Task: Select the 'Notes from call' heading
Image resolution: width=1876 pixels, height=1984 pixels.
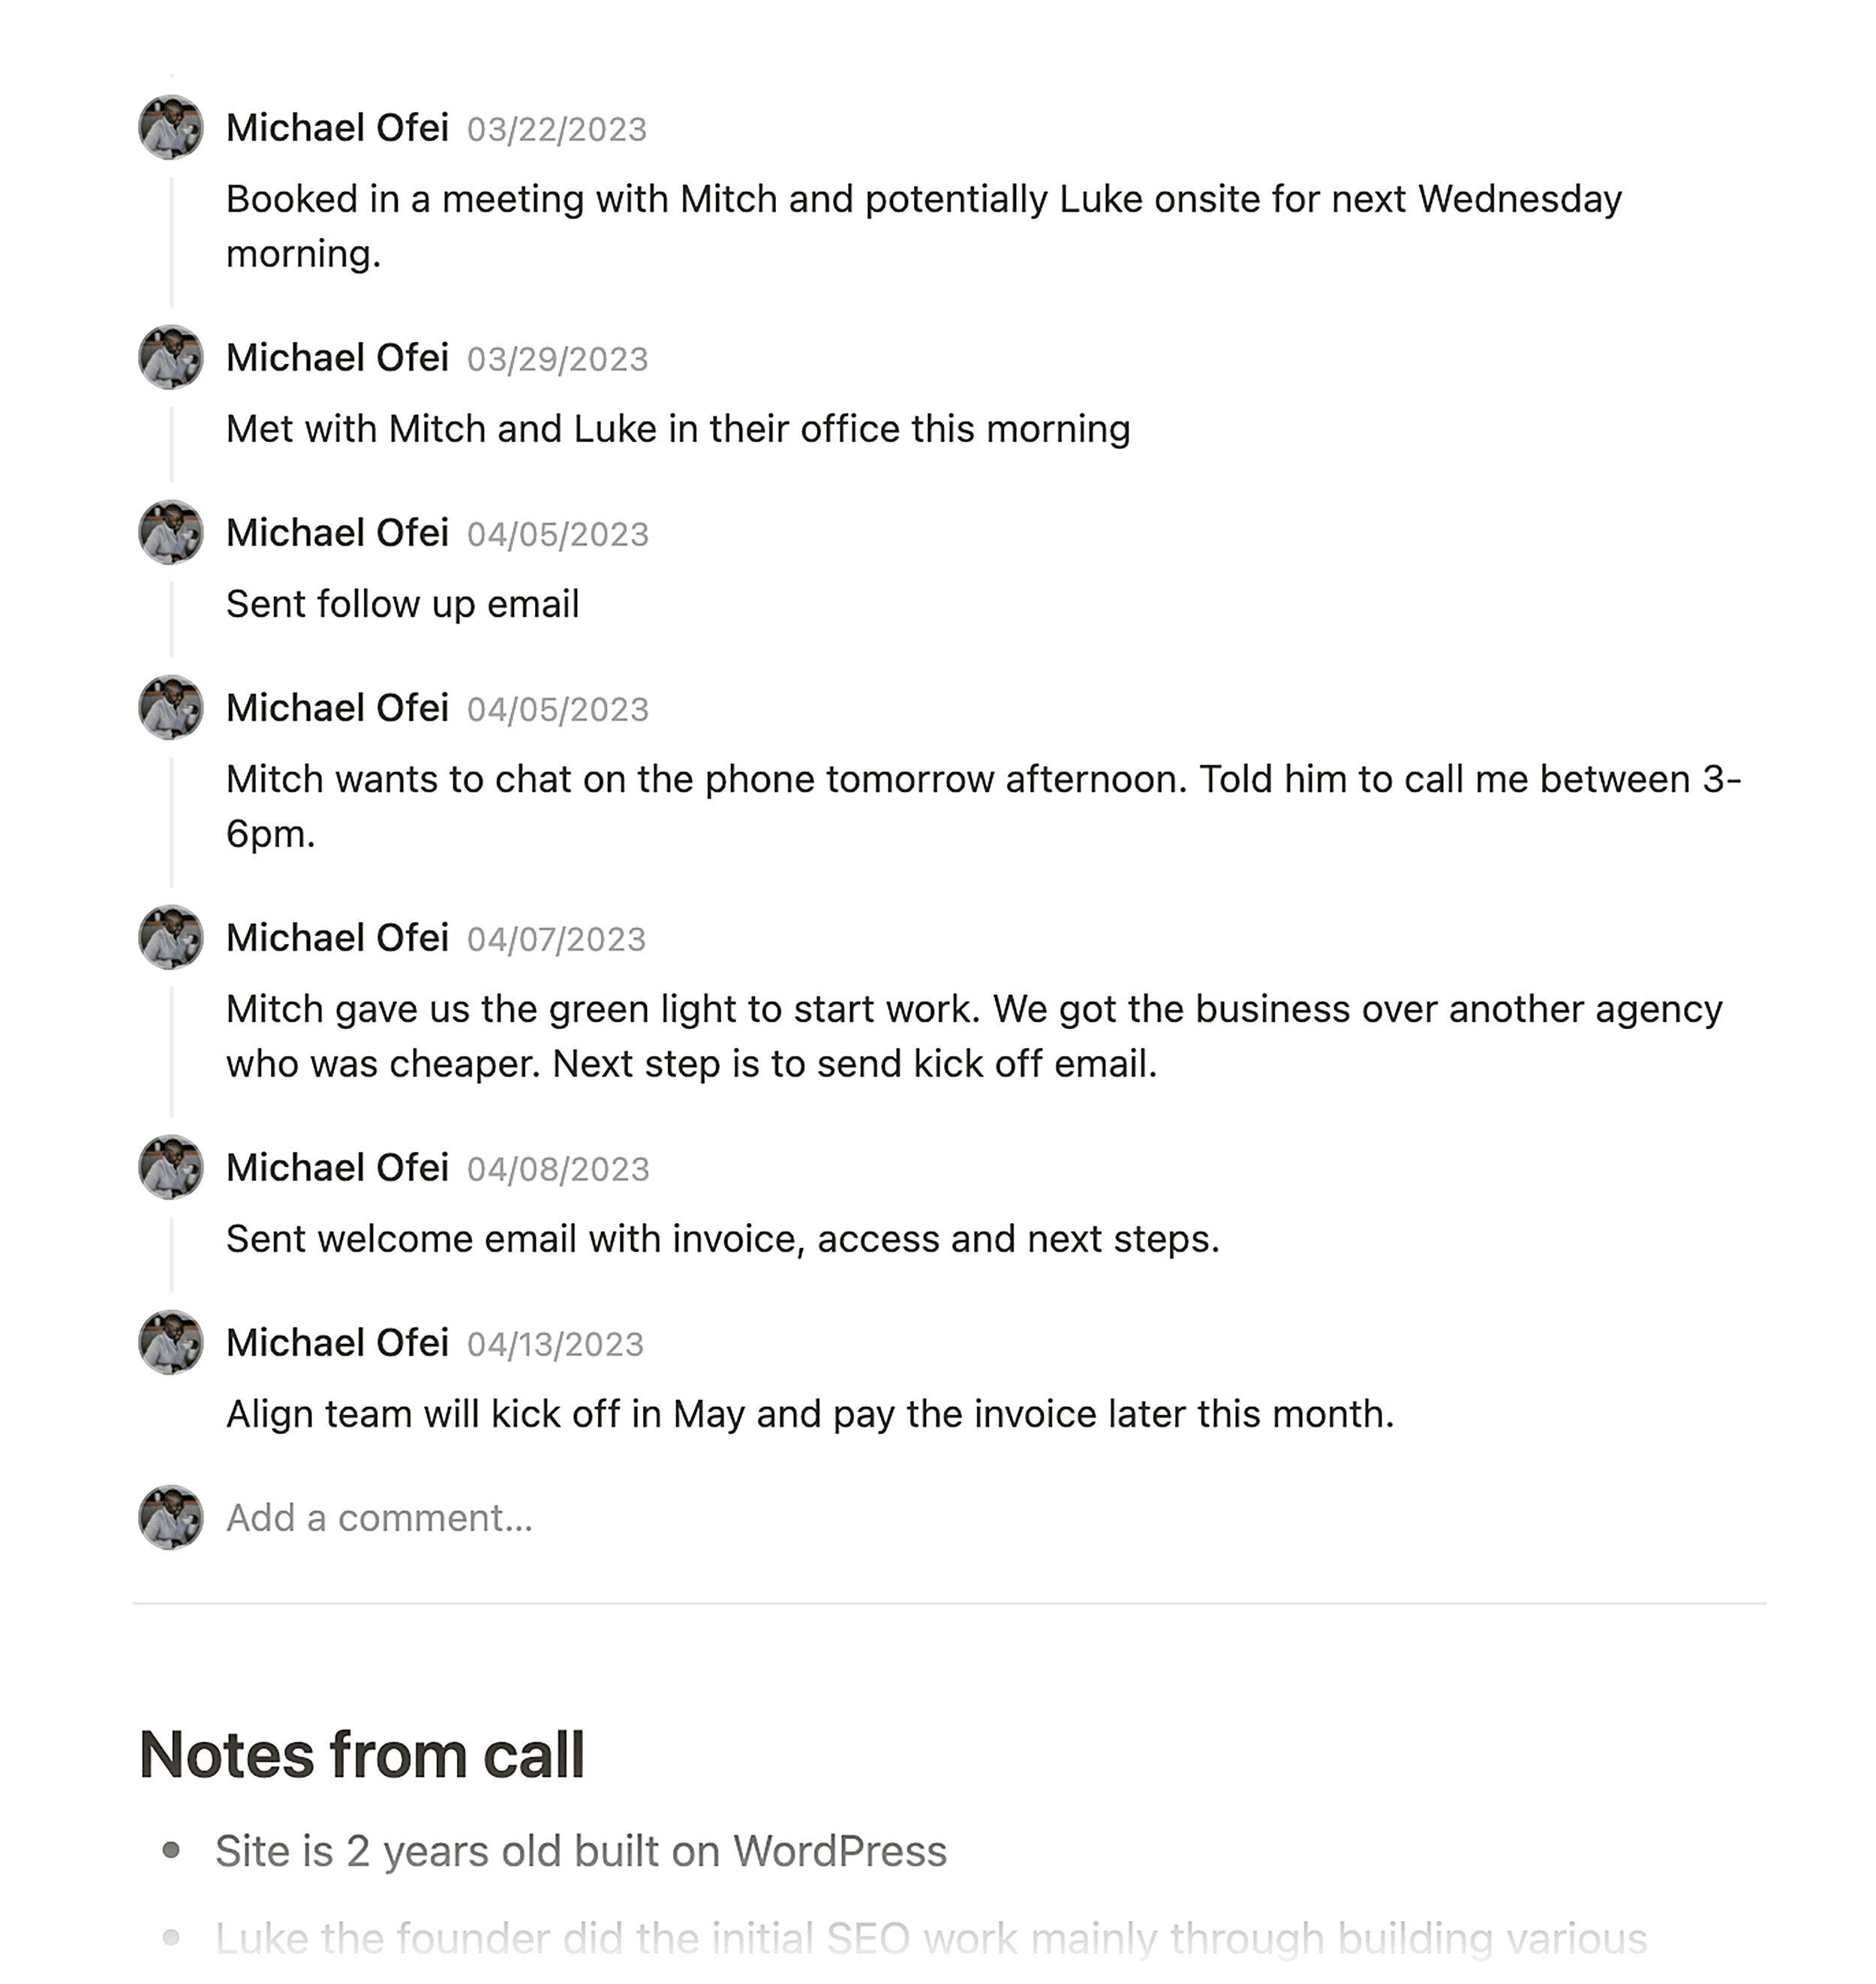Action: (x=364, y=1753)
